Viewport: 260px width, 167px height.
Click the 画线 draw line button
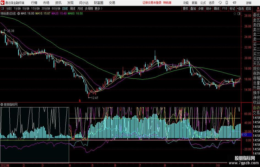(217, 9)
